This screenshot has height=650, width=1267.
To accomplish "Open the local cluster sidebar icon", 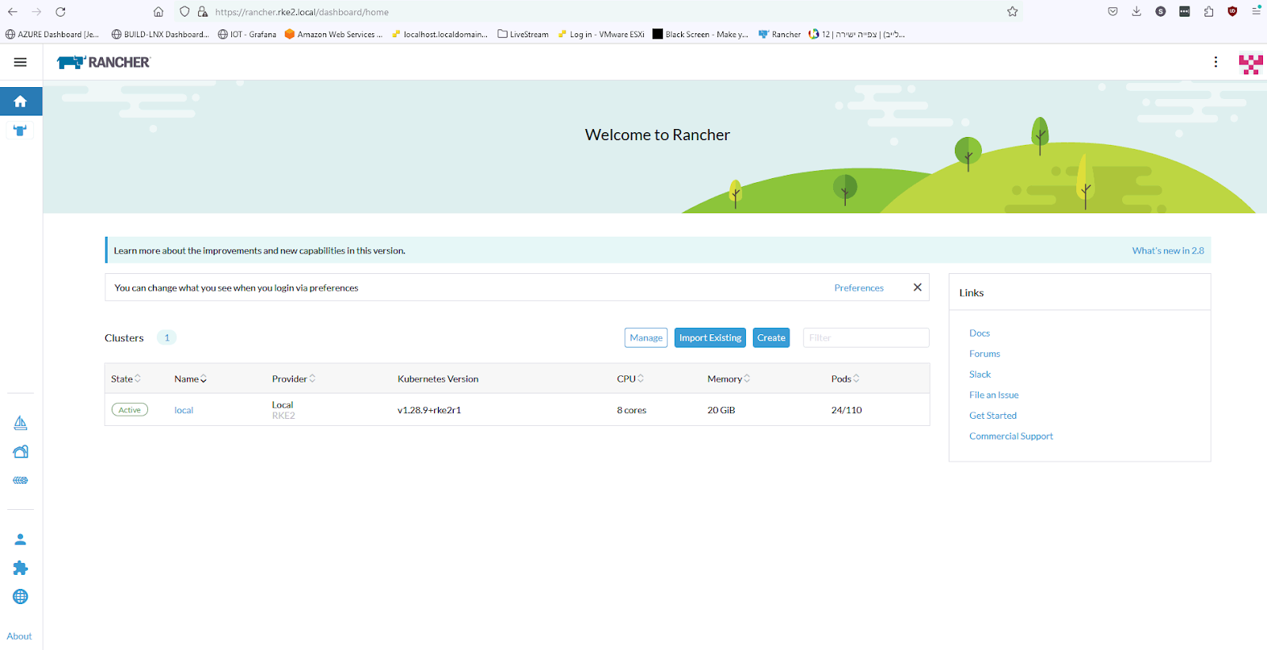I will click(21, 131).
